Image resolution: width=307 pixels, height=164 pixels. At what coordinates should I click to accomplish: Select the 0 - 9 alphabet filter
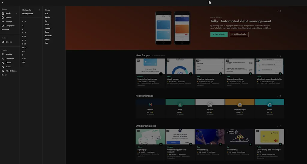(24, 22)
